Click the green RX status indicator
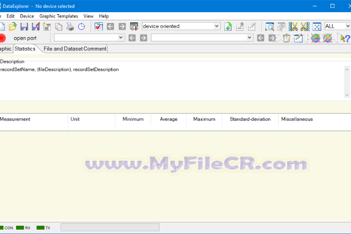351x234 pixels. pyautogui.click(x=20, y=228)
